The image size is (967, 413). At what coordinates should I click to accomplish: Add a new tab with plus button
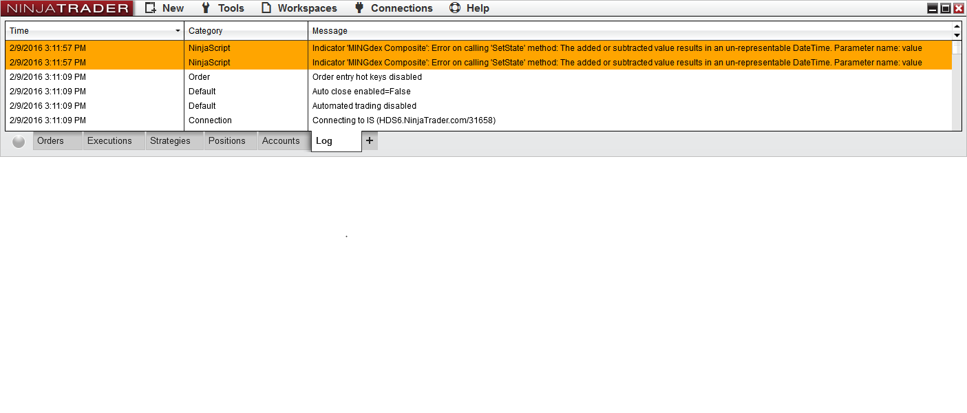point(370,141)
